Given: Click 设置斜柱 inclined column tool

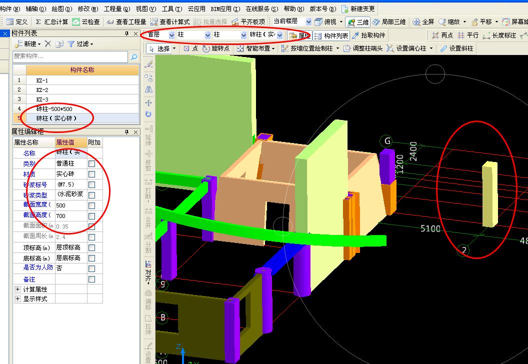Looking at the screenshot, I should 456,48.
